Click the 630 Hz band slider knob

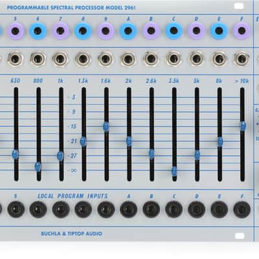(15, 154)
